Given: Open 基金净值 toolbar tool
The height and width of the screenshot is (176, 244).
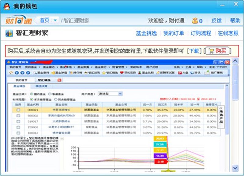Looking at the screenshot, I should pyautogui.click(x=59, y=73).
